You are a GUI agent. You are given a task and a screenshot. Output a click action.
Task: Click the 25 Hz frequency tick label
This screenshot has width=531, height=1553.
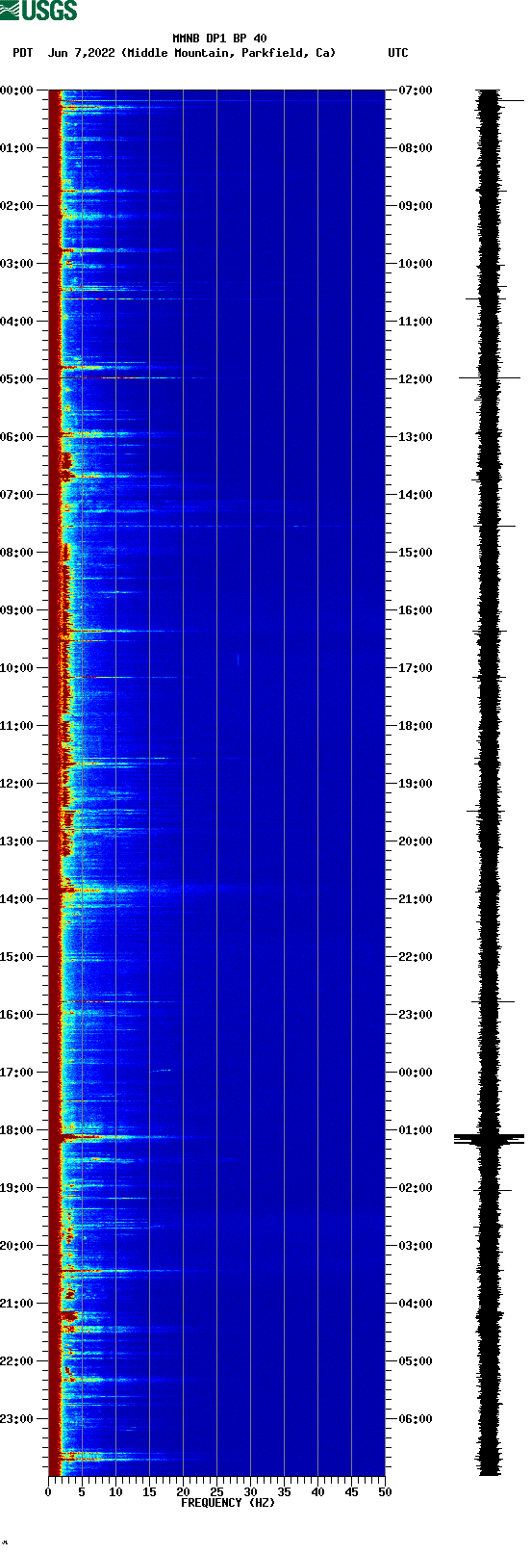[x=216, y=1492]
